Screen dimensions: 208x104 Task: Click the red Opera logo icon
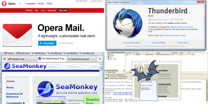[4, 3]
